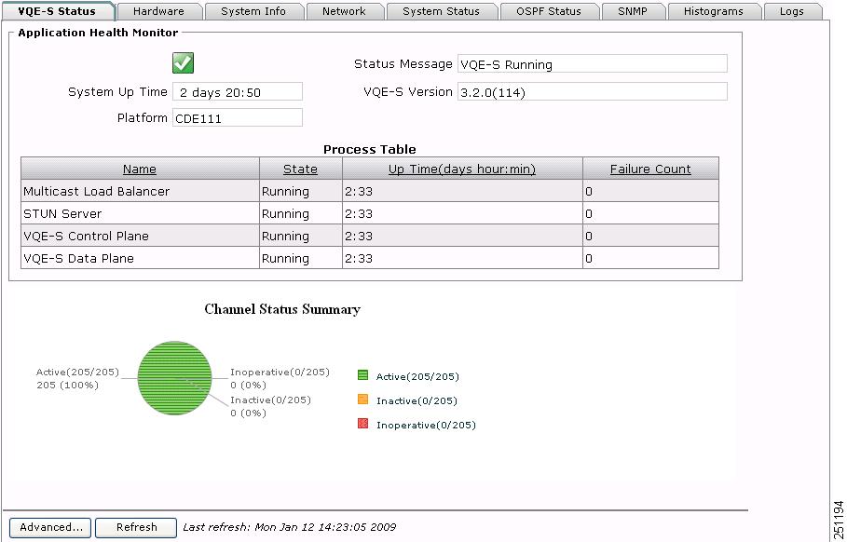This screenshot has height=542, width=847.
Task: Open the SNMP tab
Action: click(x=633, y=11)
